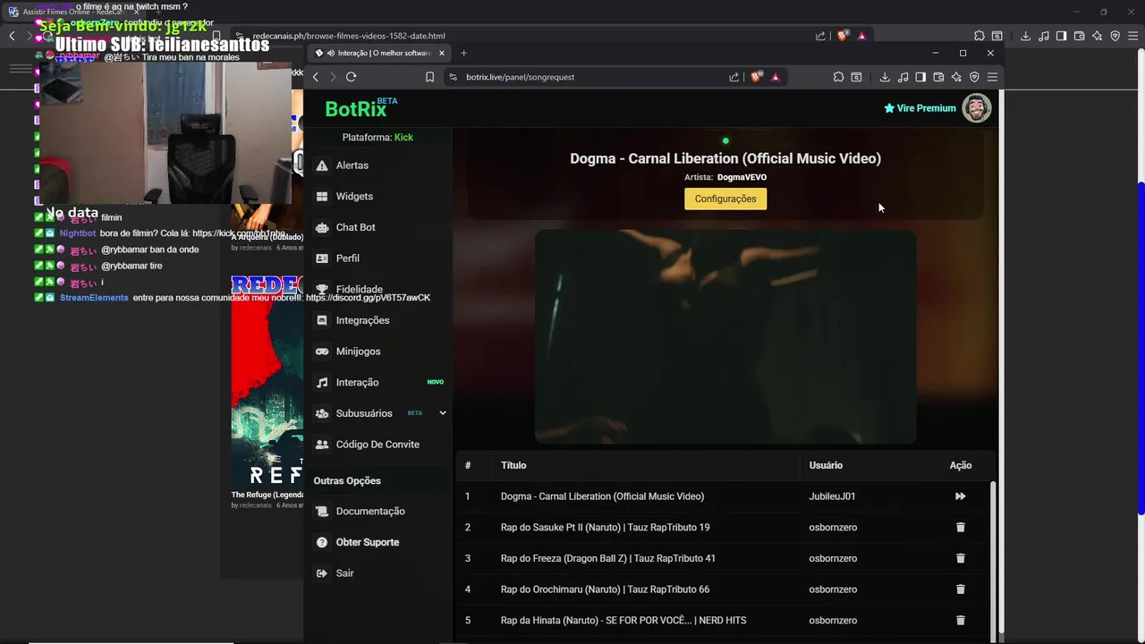Reload the botrix.live page
The image size is (1145, 644).
pos(351,77)
